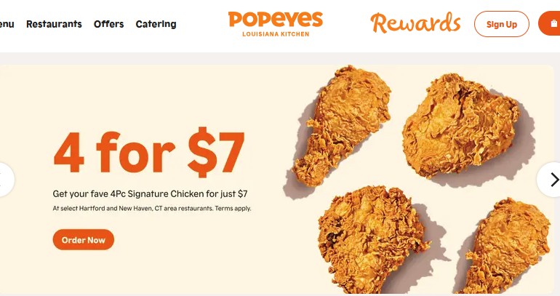Open the shopping bag cart icon

coord(550,23)
